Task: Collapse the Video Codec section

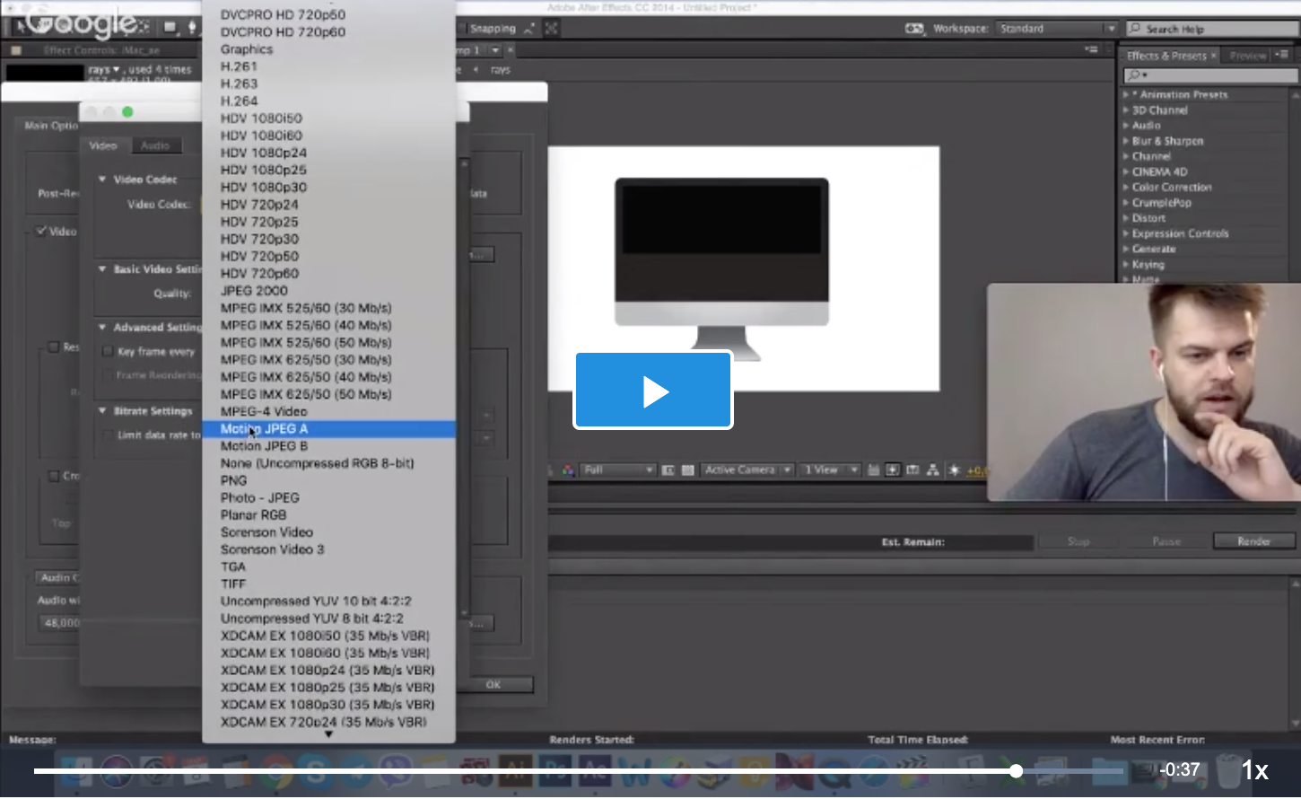Action: [x=102, y=180]
